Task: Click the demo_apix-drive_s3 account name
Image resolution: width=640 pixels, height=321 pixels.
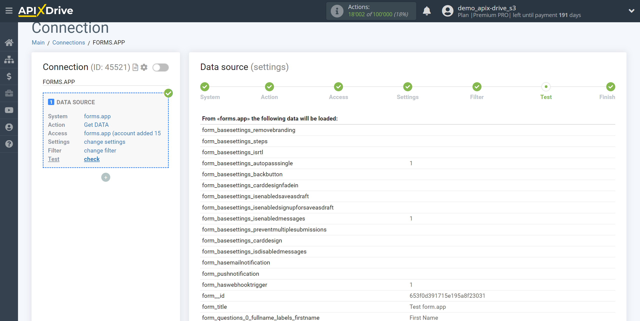Action: point(487,8)
